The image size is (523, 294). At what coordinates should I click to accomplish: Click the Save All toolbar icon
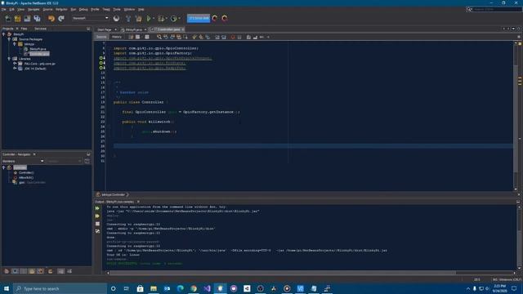pos(37,19)
